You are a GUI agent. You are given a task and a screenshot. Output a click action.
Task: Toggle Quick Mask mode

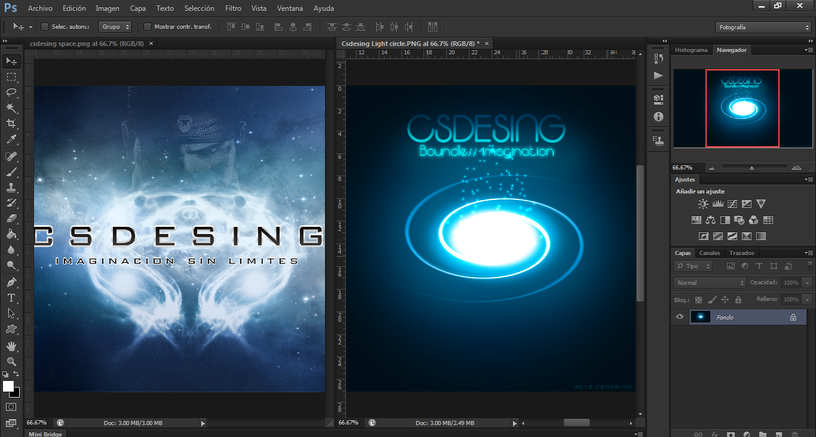point(11,407)
